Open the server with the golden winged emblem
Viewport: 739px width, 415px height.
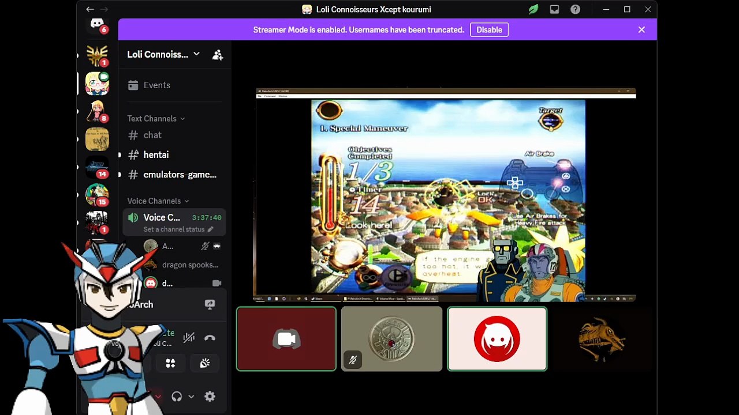pos(97,56)
